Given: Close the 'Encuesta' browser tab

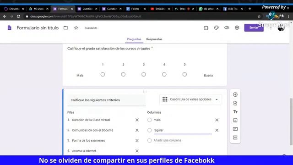Looking at the screenshot, I should pos(23,9).
